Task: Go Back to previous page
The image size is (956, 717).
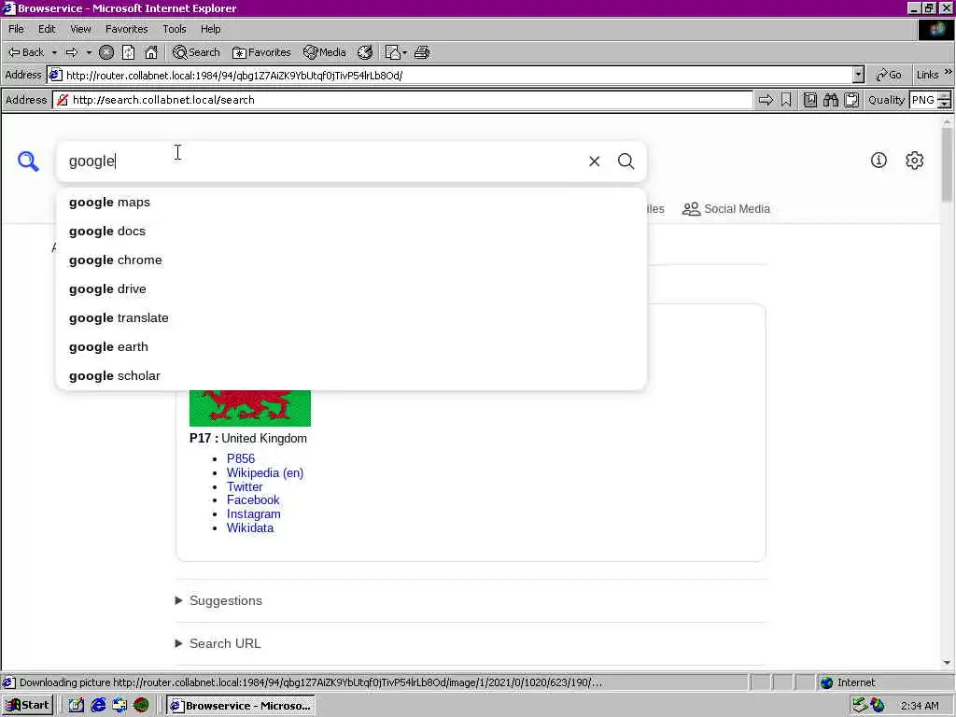Action: point(26,52)
